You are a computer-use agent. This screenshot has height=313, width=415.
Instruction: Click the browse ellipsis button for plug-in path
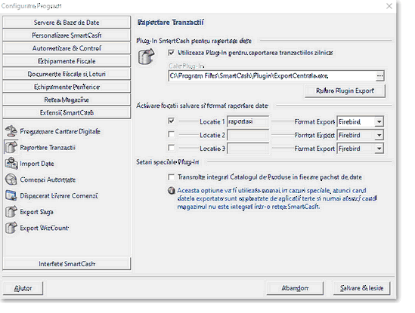(x=379, y=76)
